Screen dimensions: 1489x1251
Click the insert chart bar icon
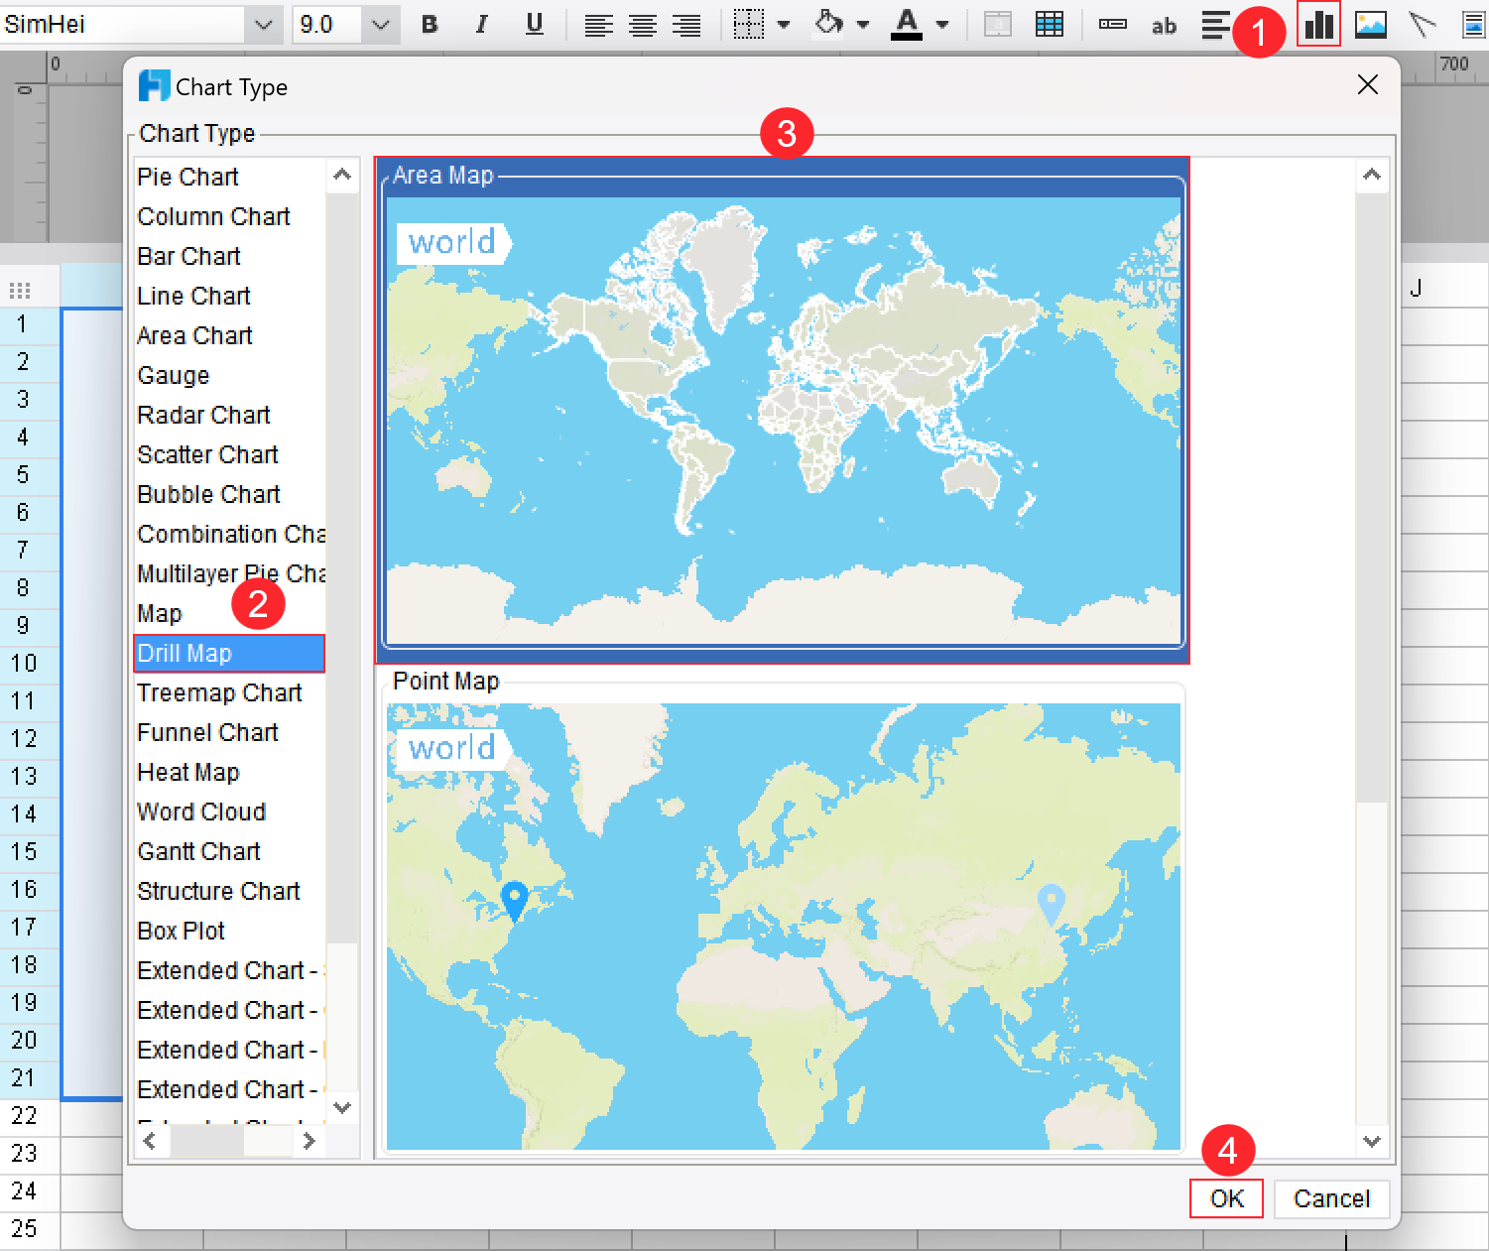1319,24
